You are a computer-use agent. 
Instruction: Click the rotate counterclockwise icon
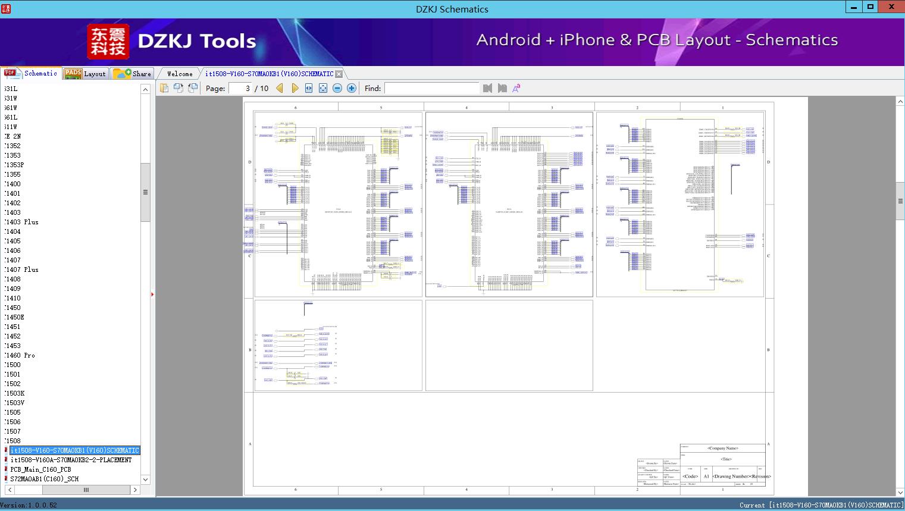(179, 88)
